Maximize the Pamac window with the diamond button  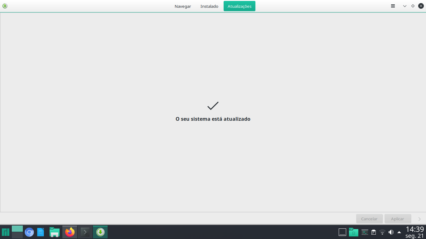(413, 6)
